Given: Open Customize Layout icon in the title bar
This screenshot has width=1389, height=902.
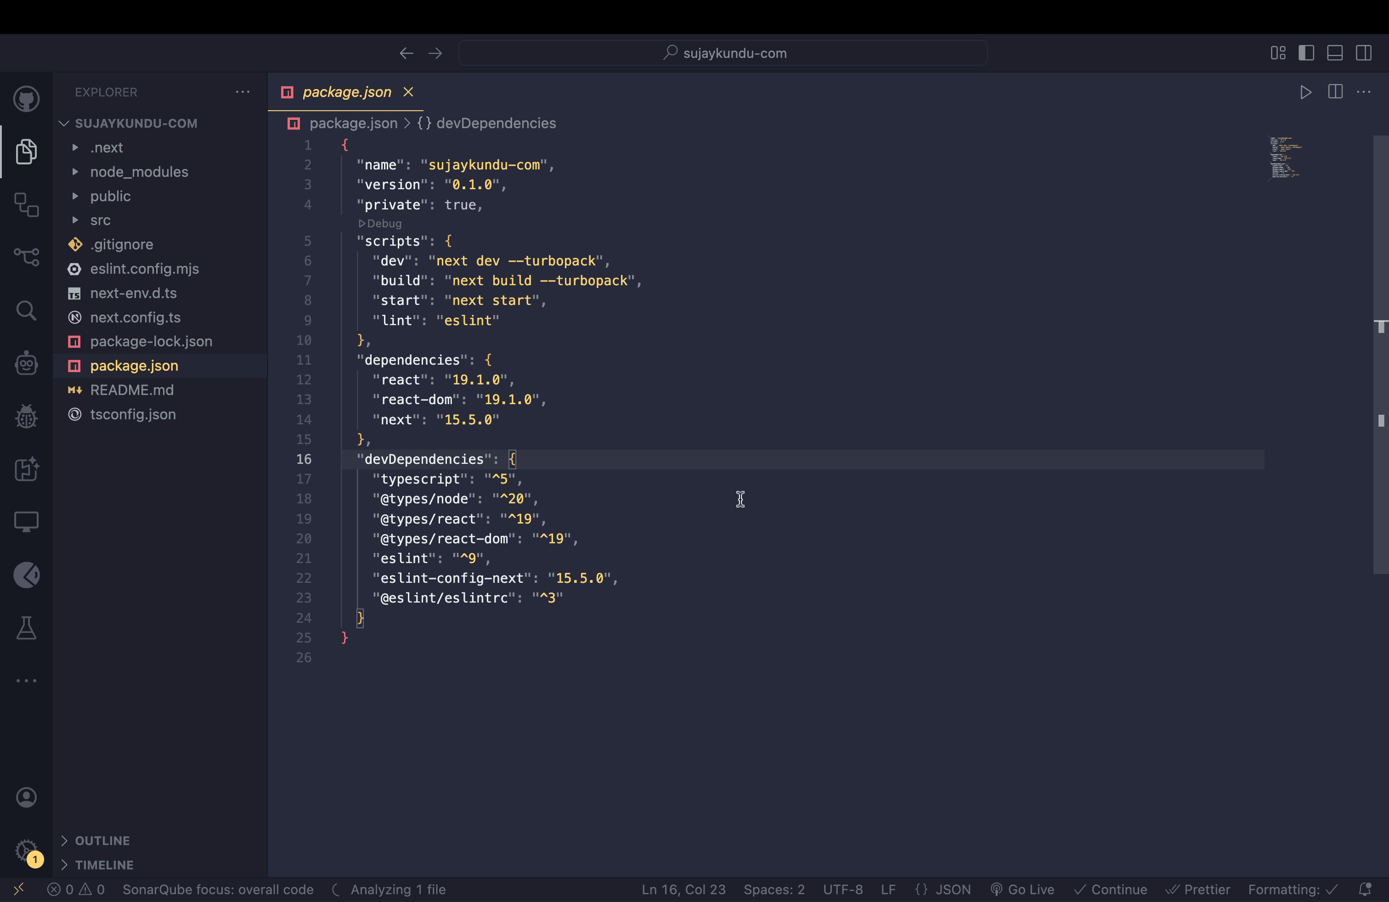Looking at the screenshot, I should (1278, 52).
